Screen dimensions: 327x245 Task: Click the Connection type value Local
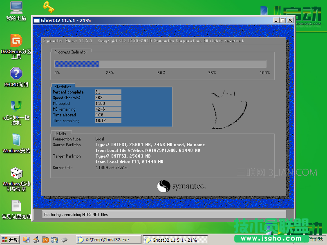pyautogui.click(x=100, y=139)
